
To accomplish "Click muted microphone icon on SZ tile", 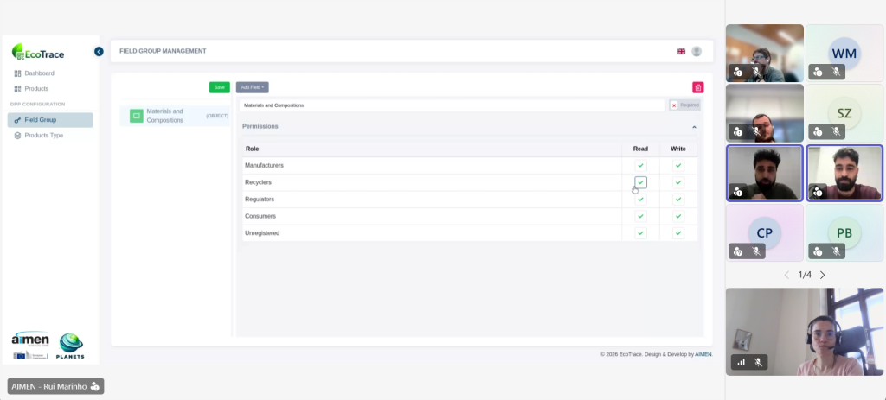I will (x=837, y=132).
